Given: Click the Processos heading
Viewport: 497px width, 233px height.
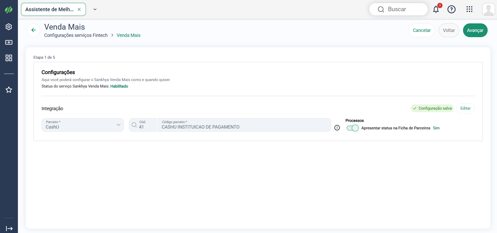Looking at the screenshot, I should 355,121.
